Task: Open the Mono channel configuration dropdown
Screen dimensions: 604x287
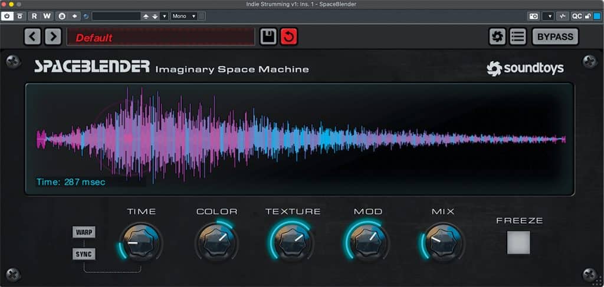Action: click(x=183, y=16)
